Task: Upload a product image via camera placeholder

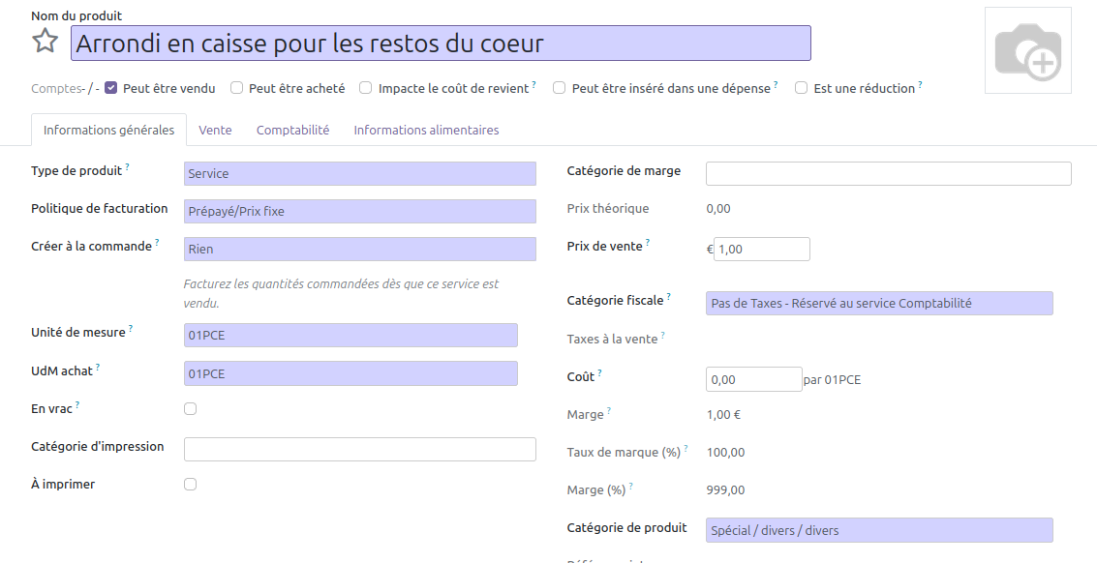Action: click(x=1027, y=50)
